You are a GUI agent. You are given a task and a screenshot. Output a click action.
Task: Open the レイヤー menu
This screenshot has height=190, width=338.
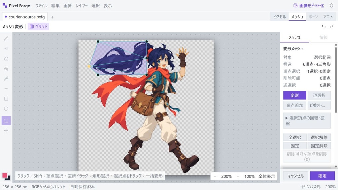click(x=82, y=6)
